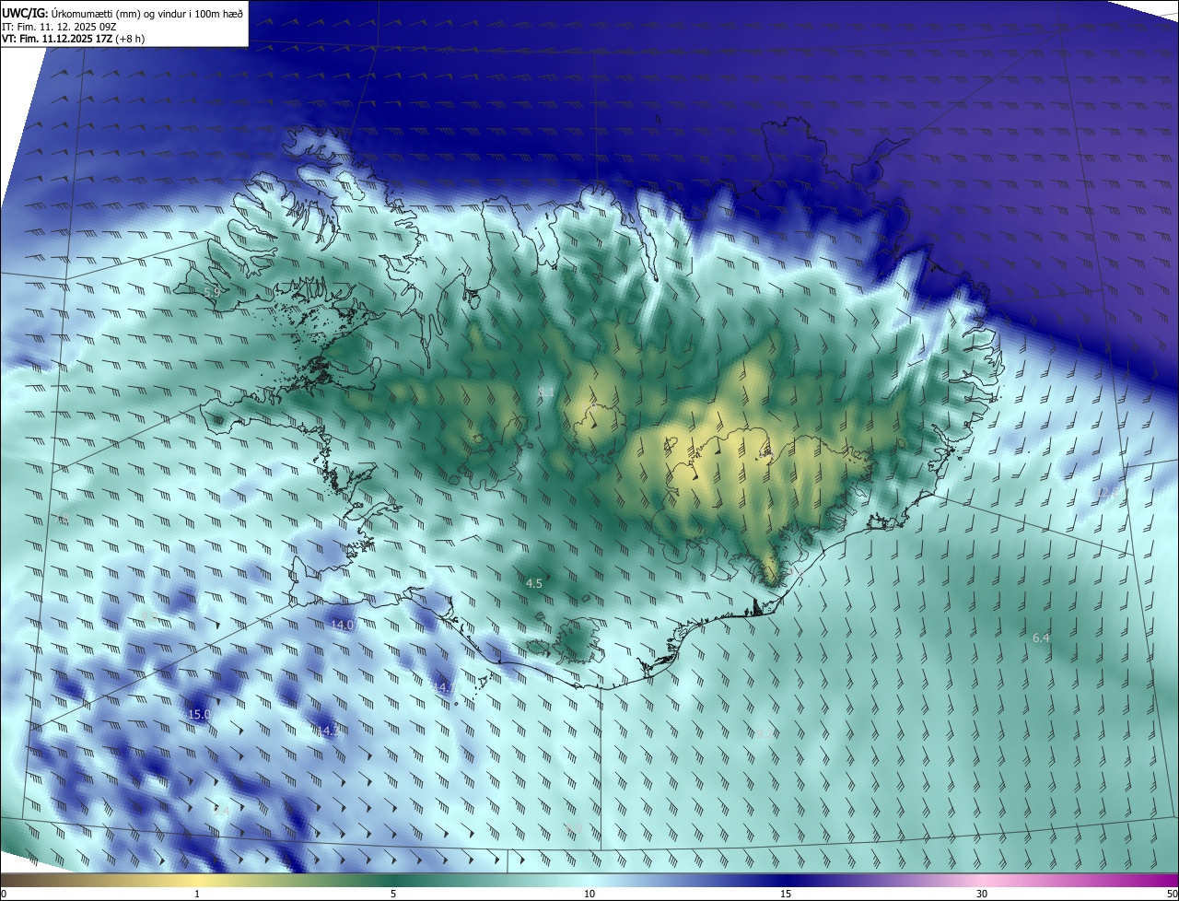Click the '4.5' value label on the map

(x=534, y=583)
